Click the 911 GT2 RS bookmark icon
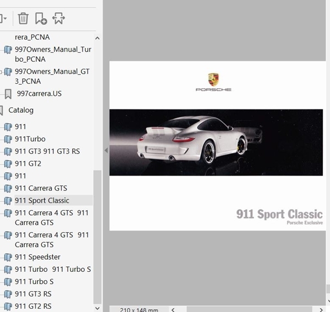The width and height of the screenshot is (330, 312). pos(8,306)
